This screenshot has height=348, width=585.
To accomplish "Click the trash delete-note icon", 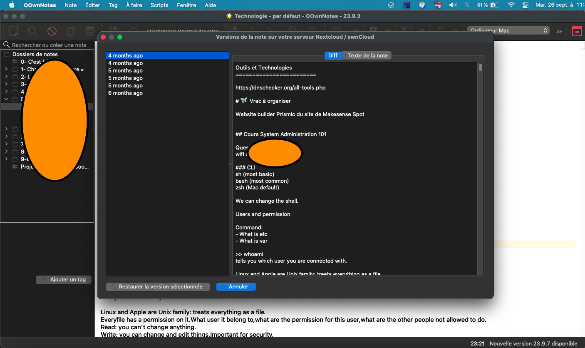I will (x=71, y=31).
